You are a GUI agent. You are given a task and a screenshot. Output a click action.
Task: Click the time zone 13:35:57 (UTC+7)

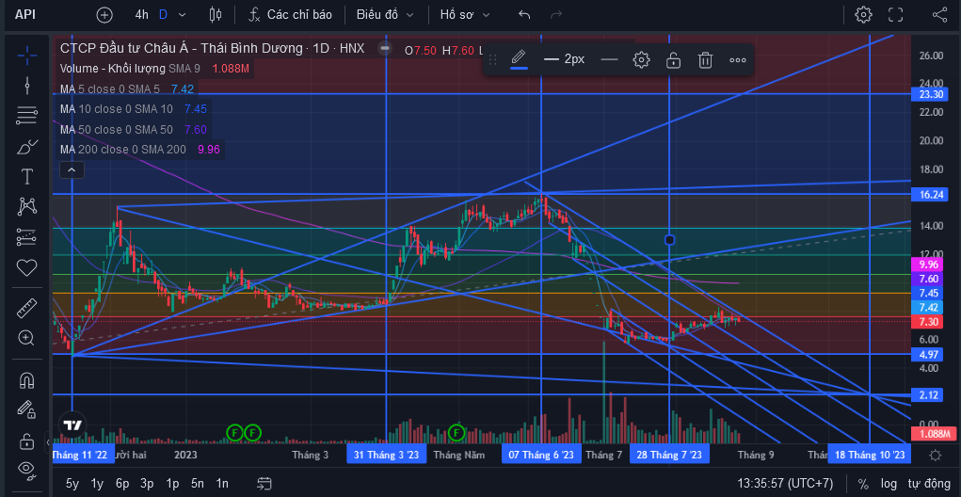tap(785, 484)
